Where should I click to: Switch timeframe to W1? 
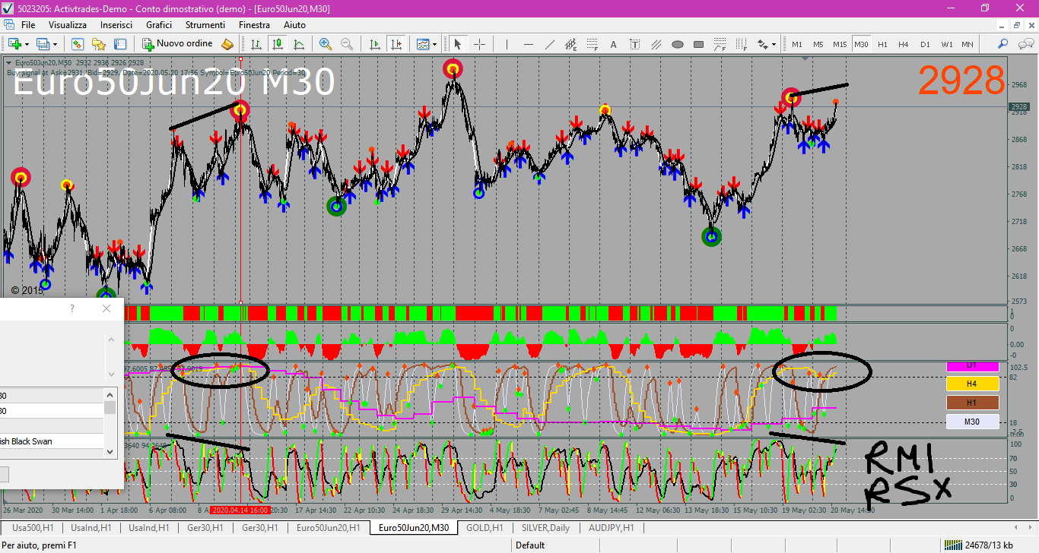(946, 44)
